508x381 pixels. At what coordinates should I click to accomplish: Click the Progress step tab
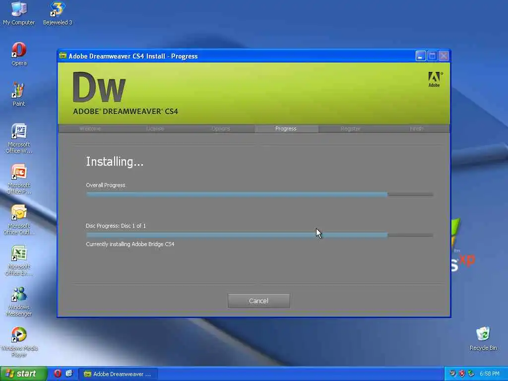point(286,128)
